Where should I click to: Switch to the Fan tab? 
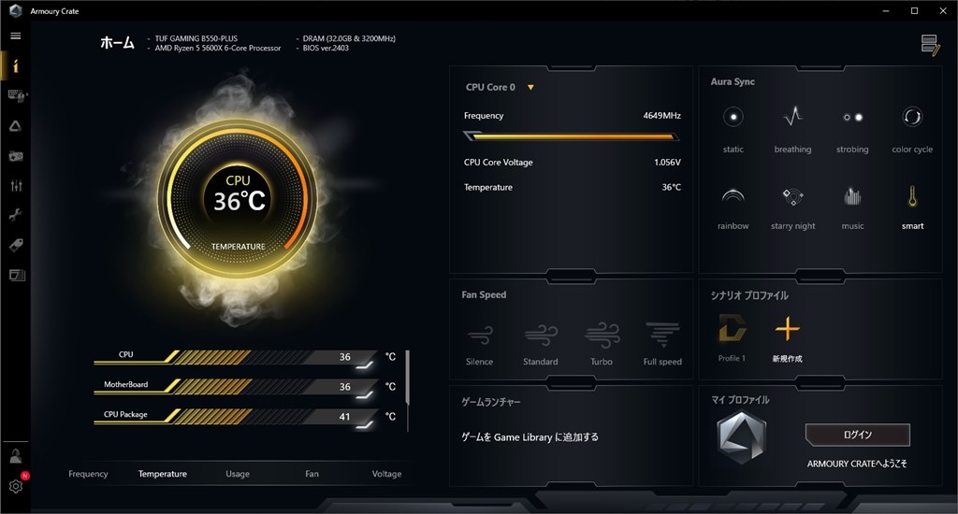coord(312,474)
